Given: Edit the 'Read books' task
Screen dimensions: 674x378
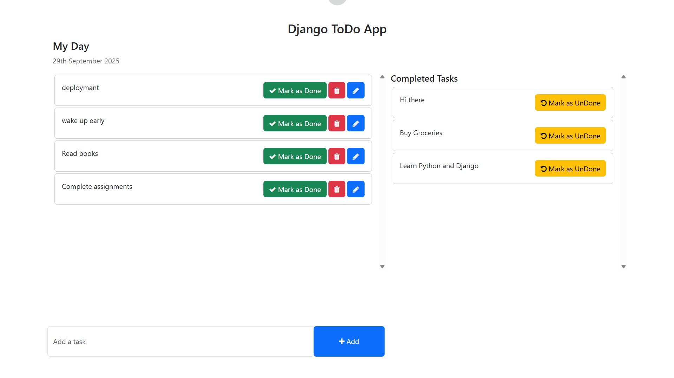Looking at the screenshot, I should 355,156.
